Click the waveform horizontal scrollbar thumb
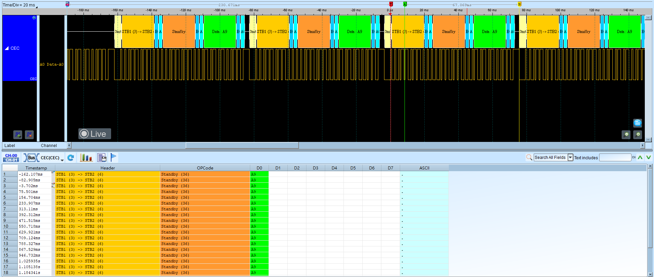654x277 pixels. [242, 145]
